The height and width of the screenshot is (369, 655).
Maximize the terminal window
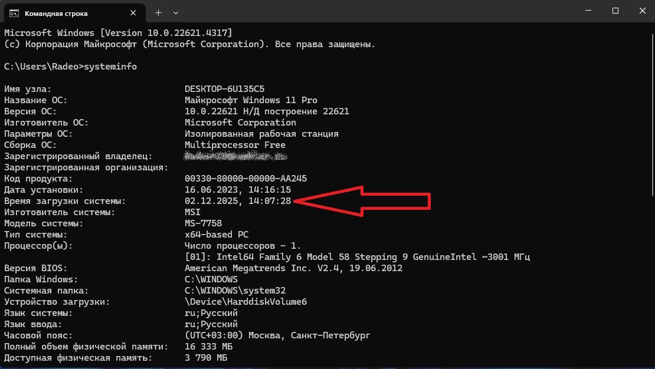(x=615, y=11)
